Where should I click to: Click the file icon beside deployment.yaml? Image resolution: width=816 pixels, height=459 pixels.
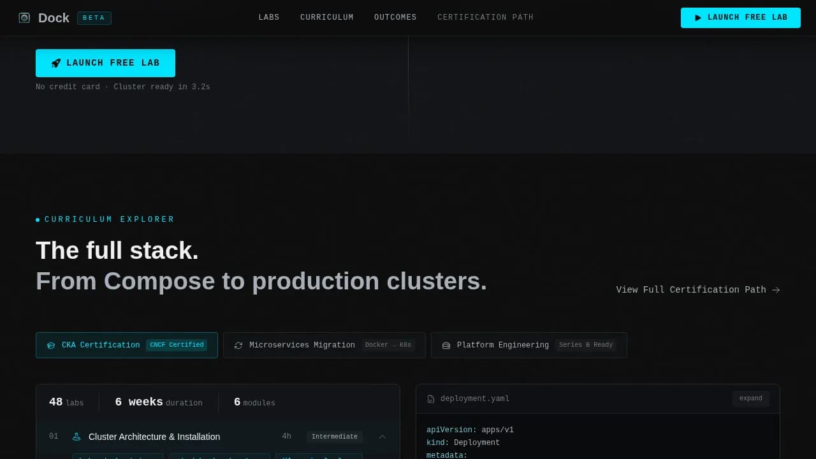(x=431, y=399)
